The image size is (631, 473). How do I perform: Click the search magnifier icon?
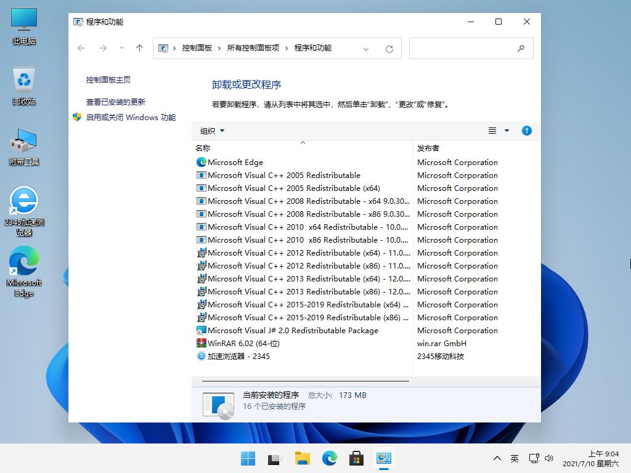pos(521,48)
